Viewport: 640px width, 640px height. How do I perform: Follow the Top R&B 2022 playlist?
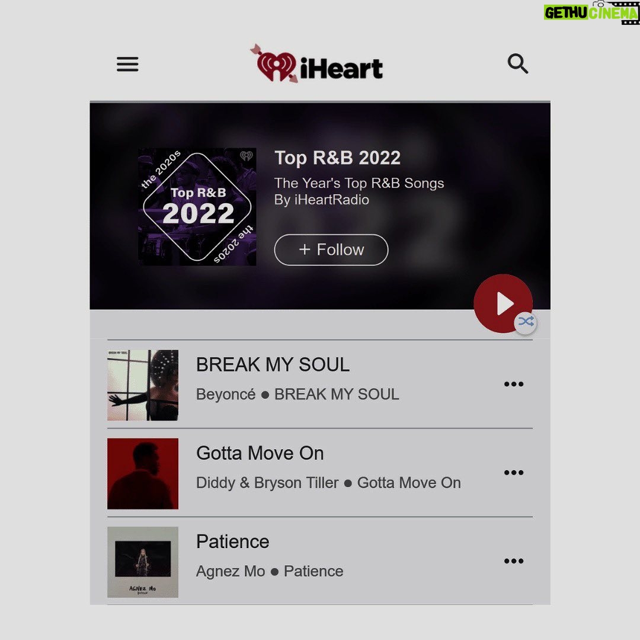[x=331, y=249]
